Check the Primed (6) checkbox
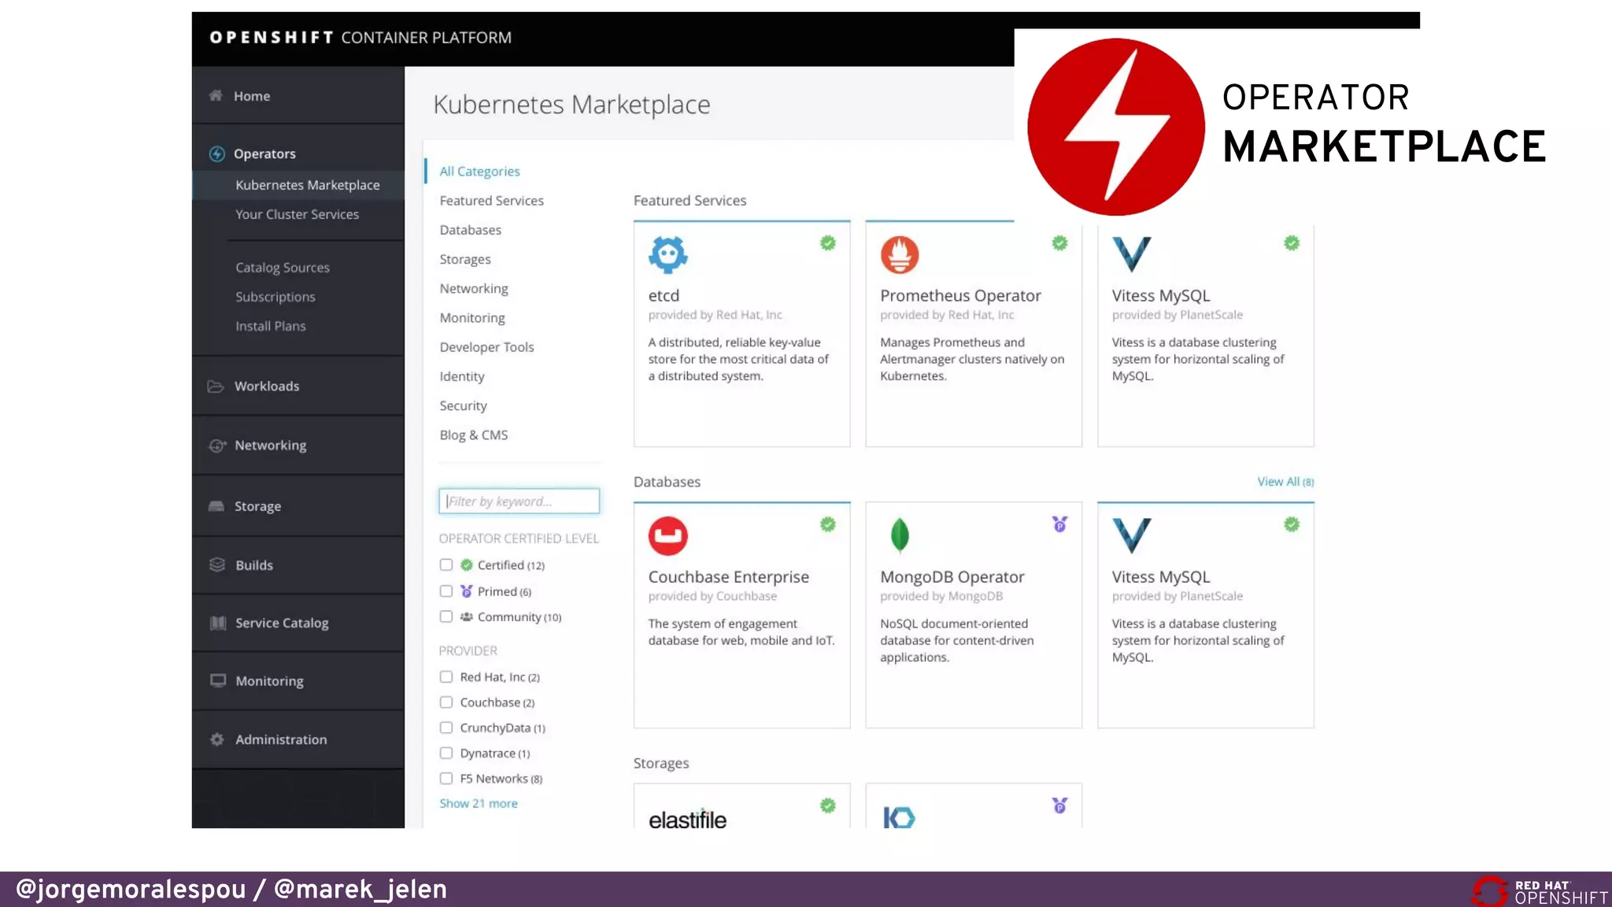 pos(446,590)
